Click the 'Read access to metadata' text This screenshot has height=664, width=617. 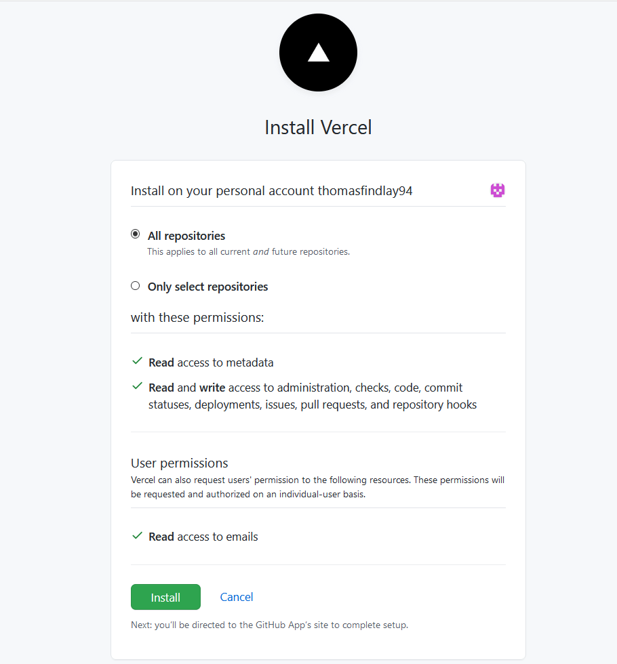pos(211,363)
